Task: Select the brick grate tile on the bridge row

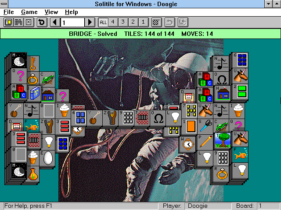Action: coord(142,118)
